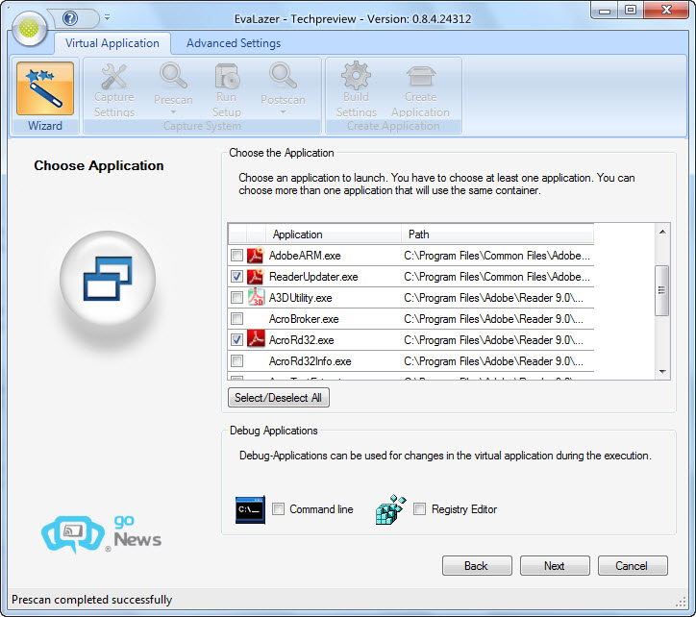696x617 pixels.
Task: Switch to the Advanced Settings tab
Action: [234, 43]
